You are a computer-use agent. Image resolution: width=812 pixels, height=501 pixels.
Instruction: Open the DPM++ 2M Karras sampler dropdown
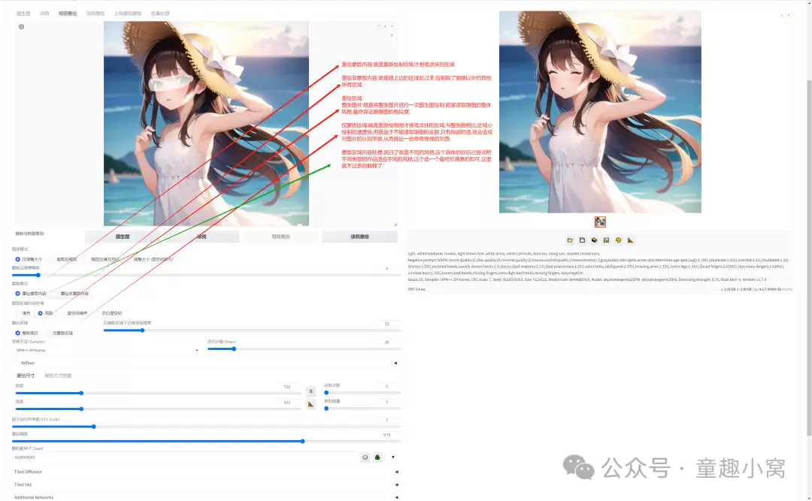(x=108, y=350)
